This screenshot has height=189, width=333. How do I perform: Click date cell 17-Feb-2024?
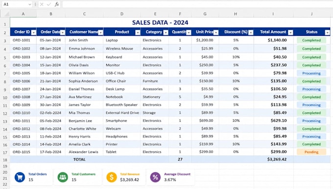pos(50,152)
